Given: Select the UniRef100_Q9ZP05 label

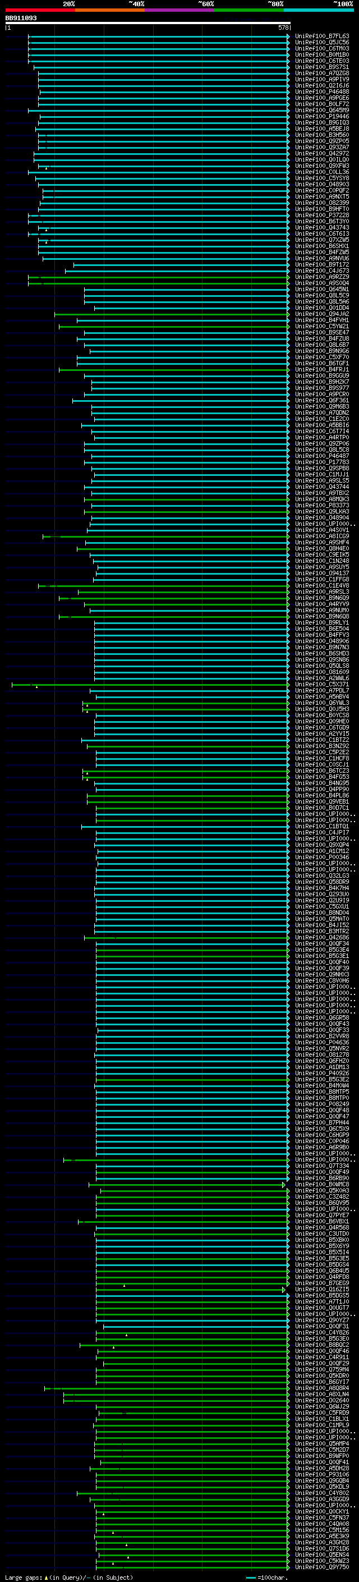Looking at the screenshot, I should pyautogui.click(x=322, y=141).
